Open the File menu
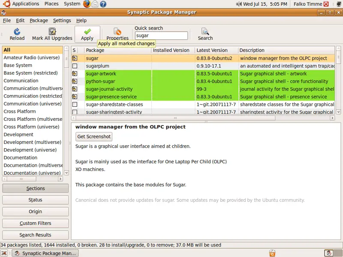 [7, 21]
